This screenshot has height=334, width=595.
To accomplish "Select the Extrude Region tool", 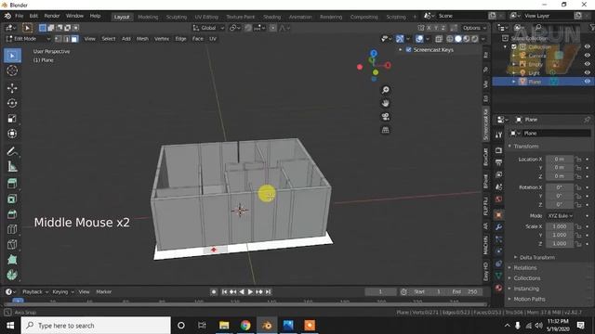I will click(12, 184).
